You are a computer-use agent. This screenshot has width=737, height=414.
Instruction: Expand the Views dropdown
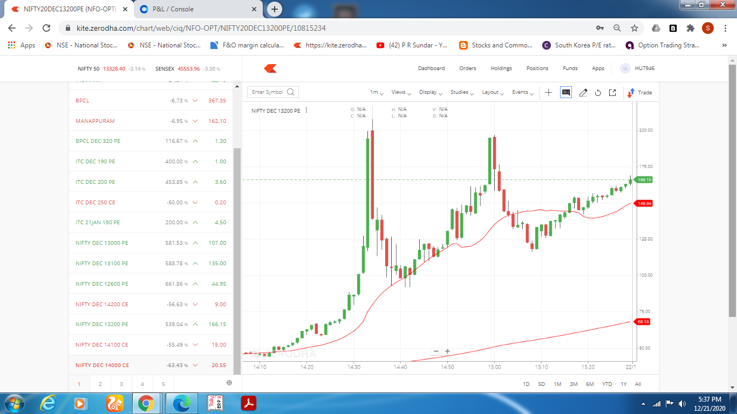(401, 93)
